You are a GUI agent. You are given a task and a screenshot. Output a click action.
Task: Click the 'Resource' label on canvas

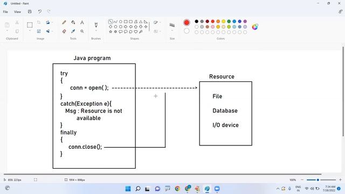(x=222, y=77)
